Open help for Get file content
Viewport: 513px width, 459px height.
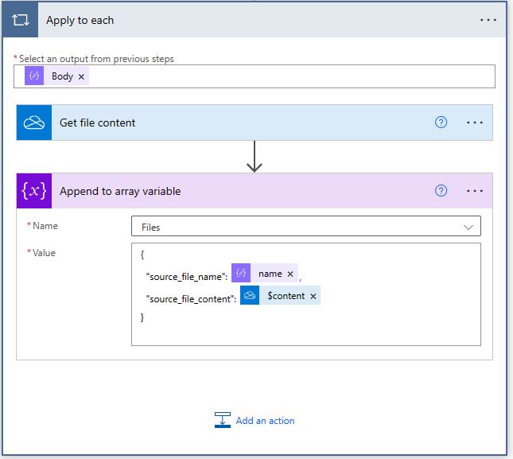coord(441,123)
